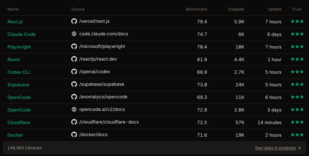
Task: Open the Playwright library
Action: click(19, 47)
